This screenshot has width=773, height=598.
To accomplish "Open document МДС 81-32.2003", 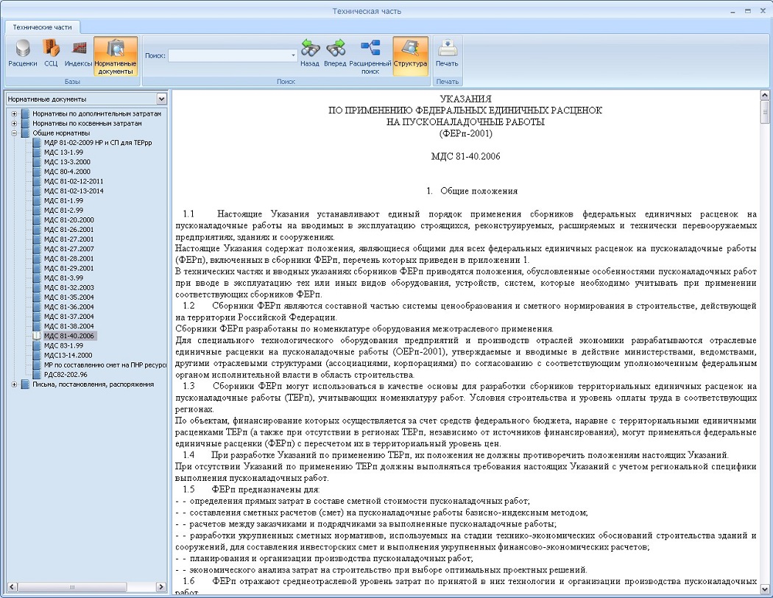I will click(69, 288).
